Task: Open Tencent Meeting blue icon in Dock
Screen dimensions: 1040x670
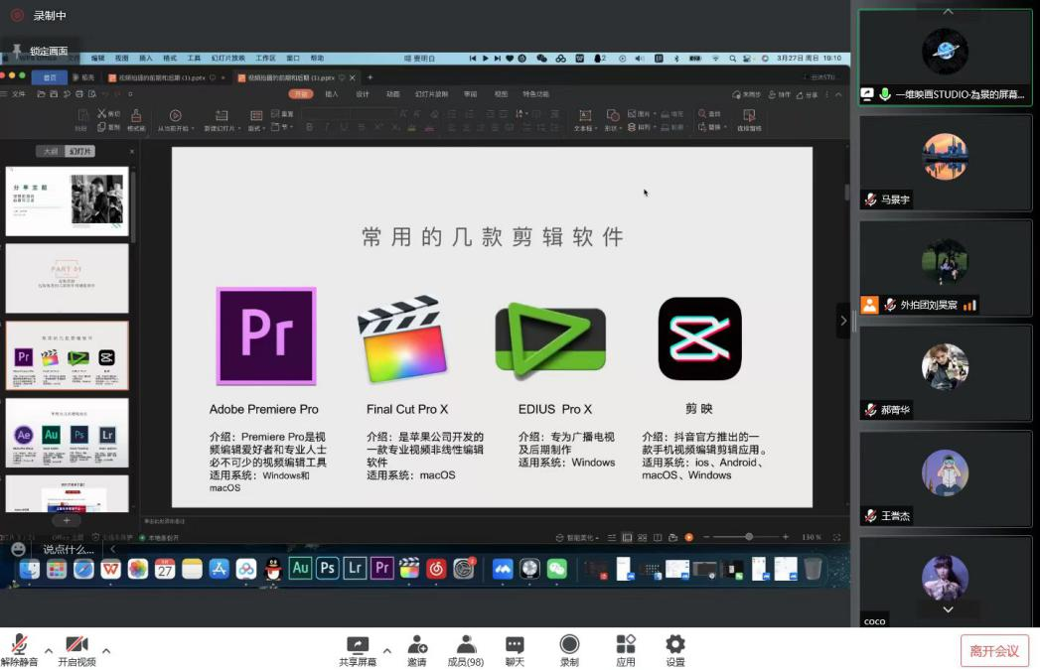Action: tap(502, 569)
